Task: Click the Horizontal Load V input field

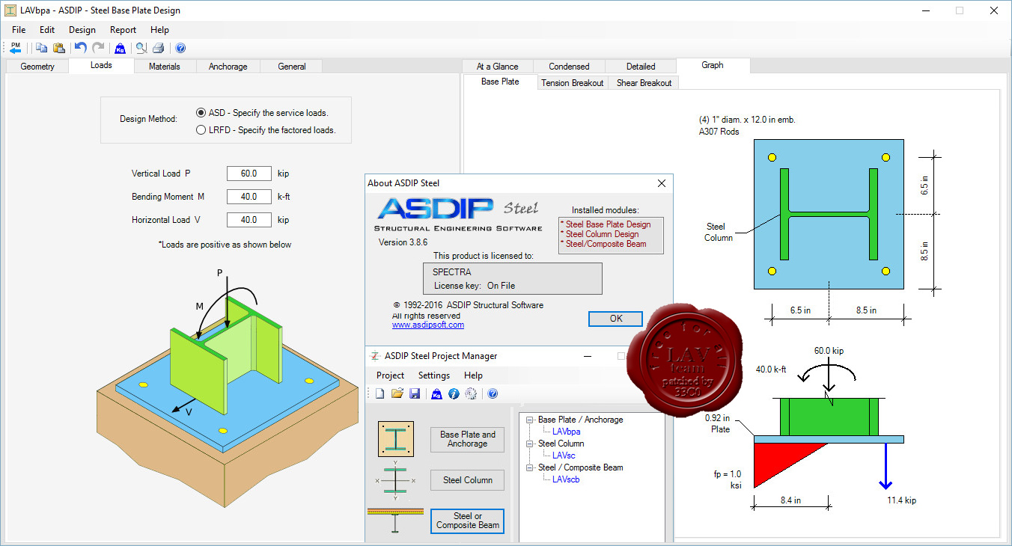Action: click(x=249, y=220)
